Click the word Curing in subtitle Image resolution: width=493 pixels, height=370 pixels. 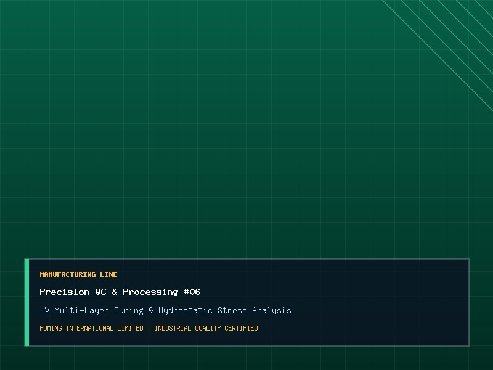(128, 311)
